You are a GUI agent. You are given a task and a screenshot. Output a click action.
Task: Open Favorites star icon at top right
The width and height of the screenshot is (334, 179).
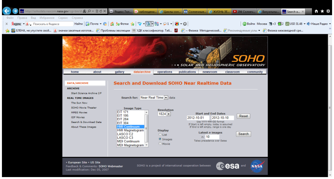[322, 11]
